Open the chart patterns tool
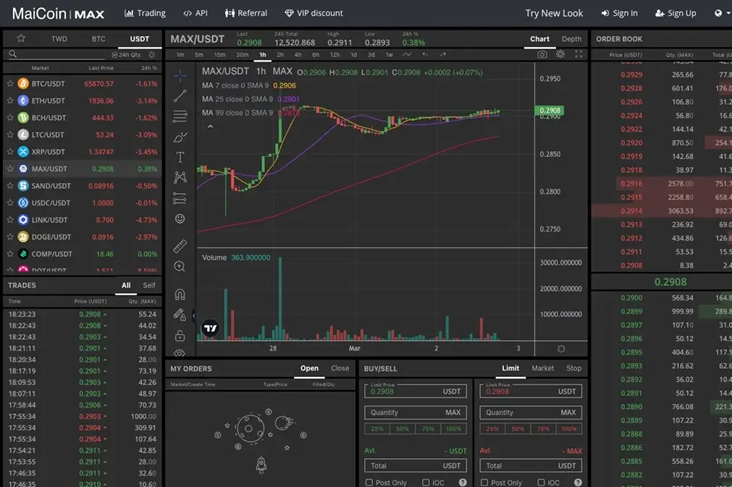Viewport: 732px width, 487px height. [x=180, y=177]
